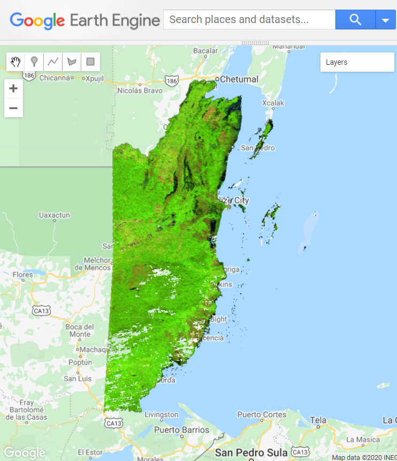The image size is (397, 461).
Task: Select the draw line tool
Action: click(53, 62)
